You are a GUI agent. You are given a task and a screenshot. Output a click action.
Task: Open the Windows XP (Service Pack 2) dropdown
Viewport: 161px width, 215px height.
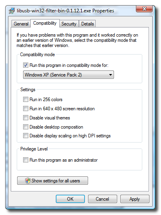(x=69, y=75)
